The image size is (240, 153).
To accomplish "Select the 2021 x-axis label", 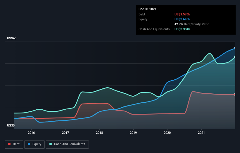I will coord(201,133).
